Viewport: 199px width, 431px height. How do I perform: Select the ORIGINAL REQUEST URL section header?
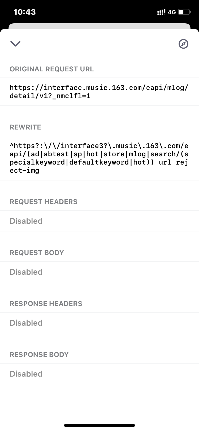tap(52, 69)
